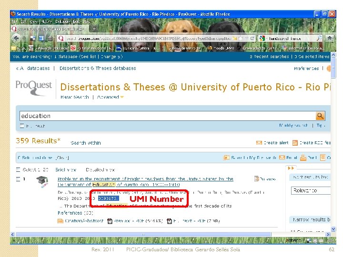
Task: Click the bookmark star in the address bar
Action: pyautogui.click(x=241, y=38)
